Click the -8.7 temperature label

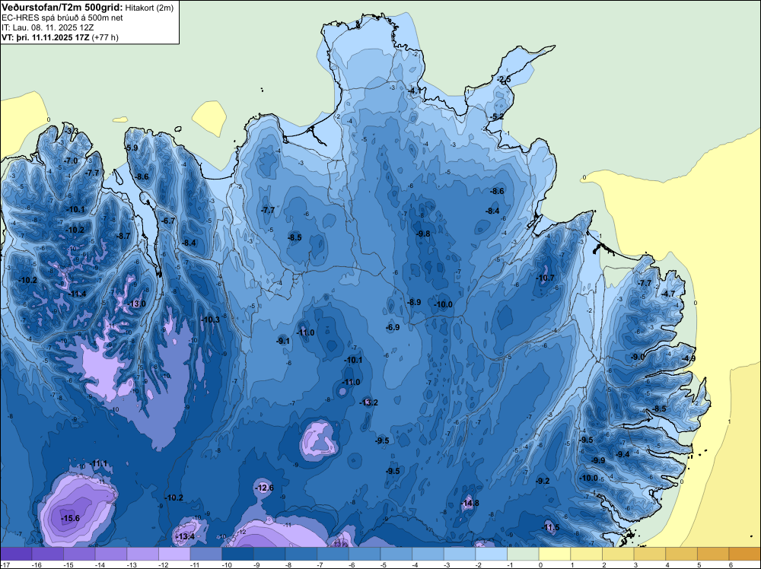(123, 237)
